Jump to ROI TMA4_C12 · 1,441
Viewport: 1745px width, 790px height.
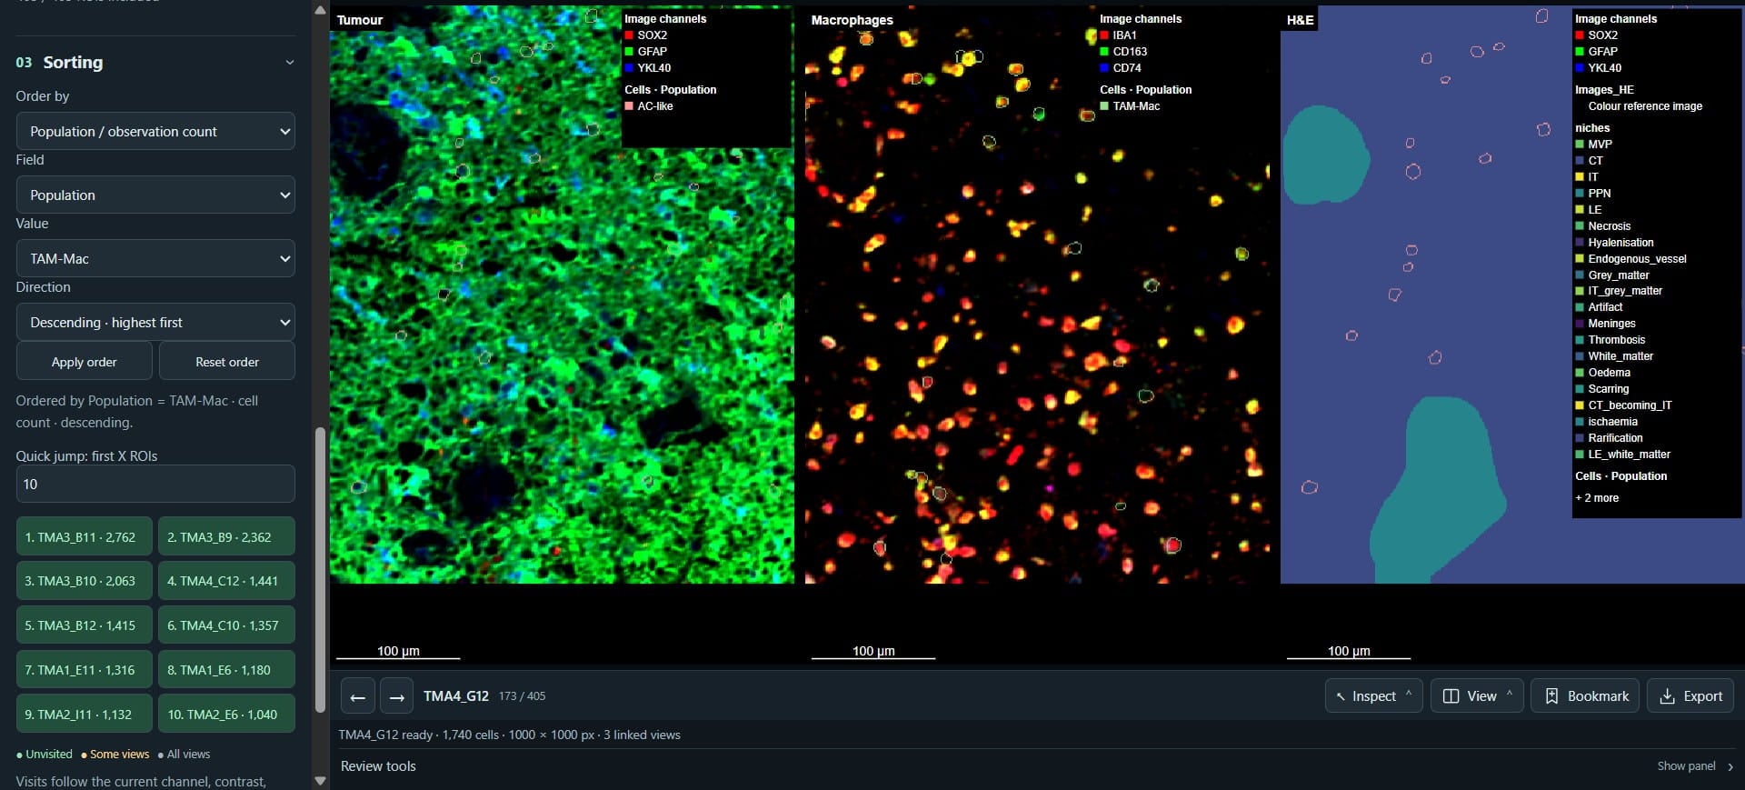(x=227, y=581)
